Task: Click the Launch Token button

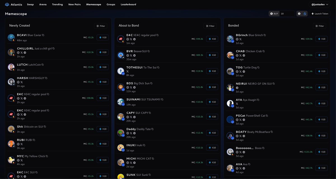Action: pos(320,13)
